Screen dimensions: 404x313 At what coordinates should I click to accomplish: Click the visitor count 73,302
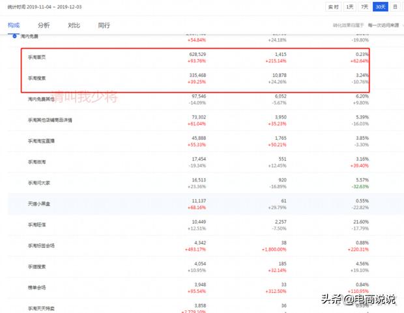[x=199, y=117]
